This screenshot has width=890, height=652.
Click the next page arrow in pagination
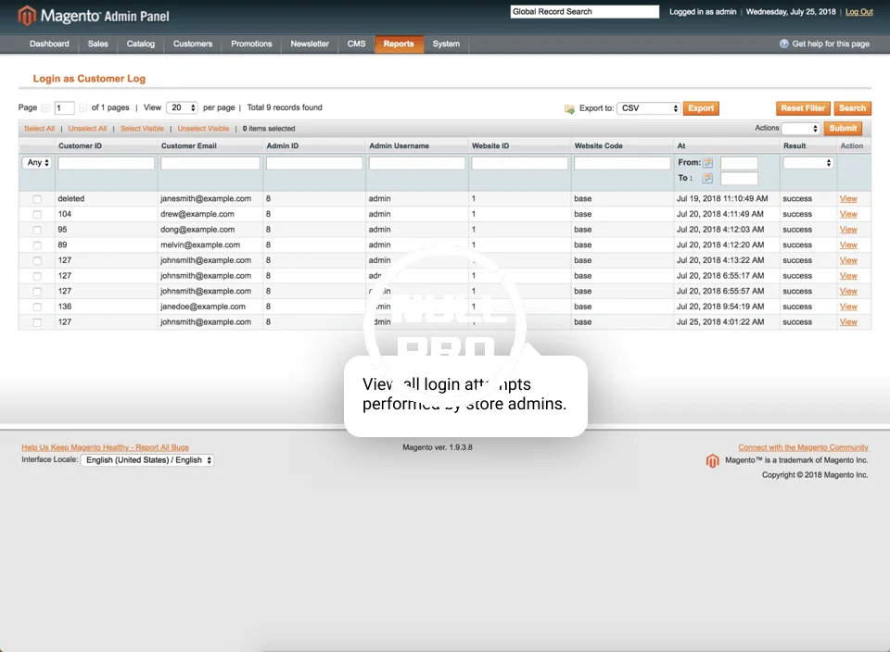click(x=83, y=108)
